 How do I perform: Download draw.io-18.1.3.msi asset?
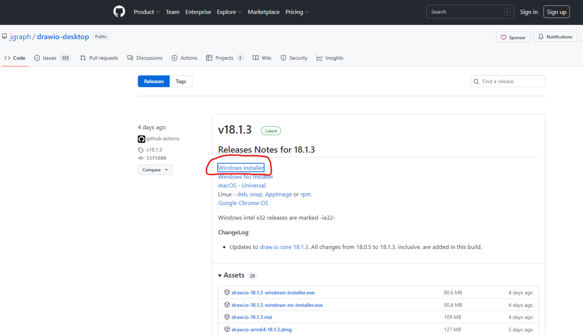252,317
